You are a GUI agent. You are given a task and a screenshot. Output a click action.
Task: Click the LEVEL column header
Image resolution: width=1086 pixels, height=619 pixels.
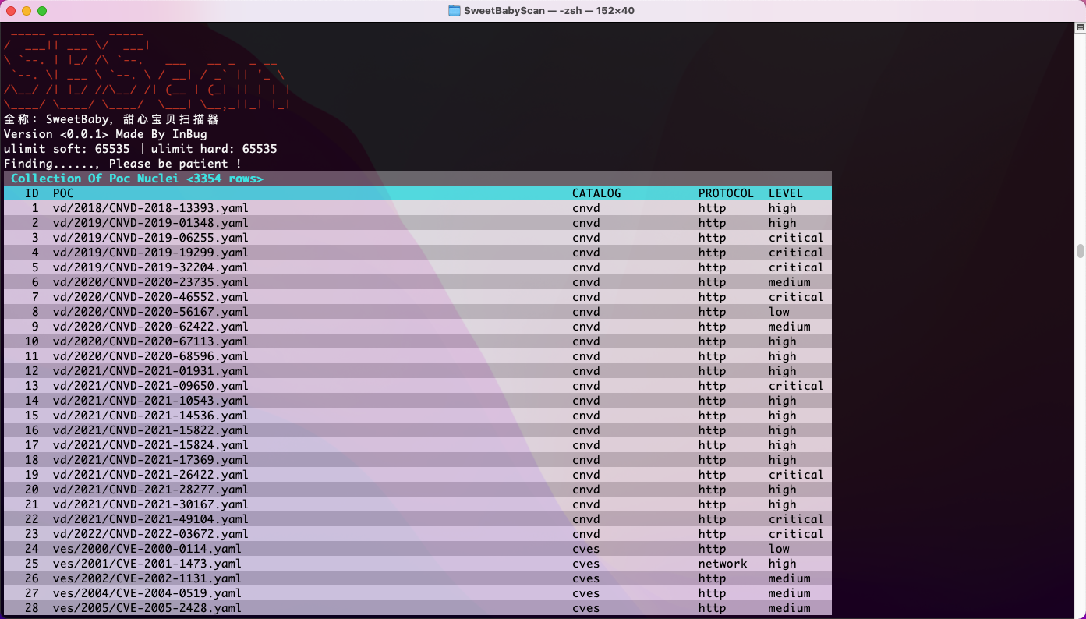coord(786,193)
